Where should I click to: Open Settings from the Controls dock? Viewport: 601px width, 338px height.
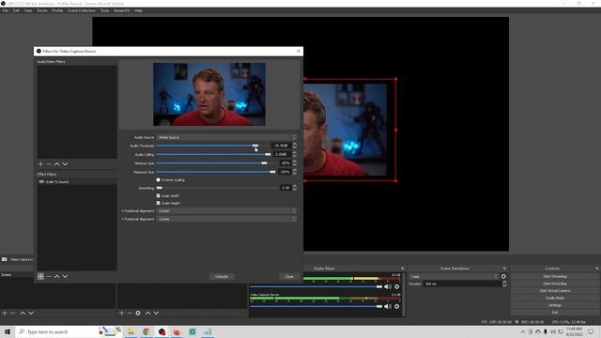pos(555,305)
